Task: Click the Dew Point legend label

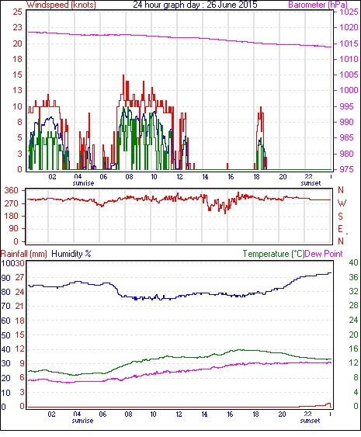Action: pyautogui.click(x=324, y=254)
